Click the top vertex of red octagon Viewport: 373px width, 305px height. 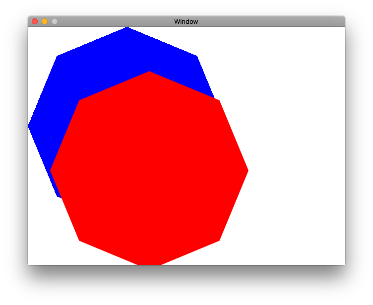[149, 72]
